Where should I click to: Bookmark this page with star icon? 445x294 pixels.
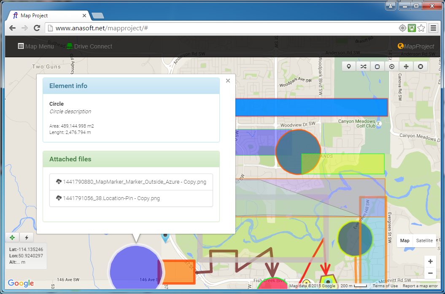coord(421,28)
